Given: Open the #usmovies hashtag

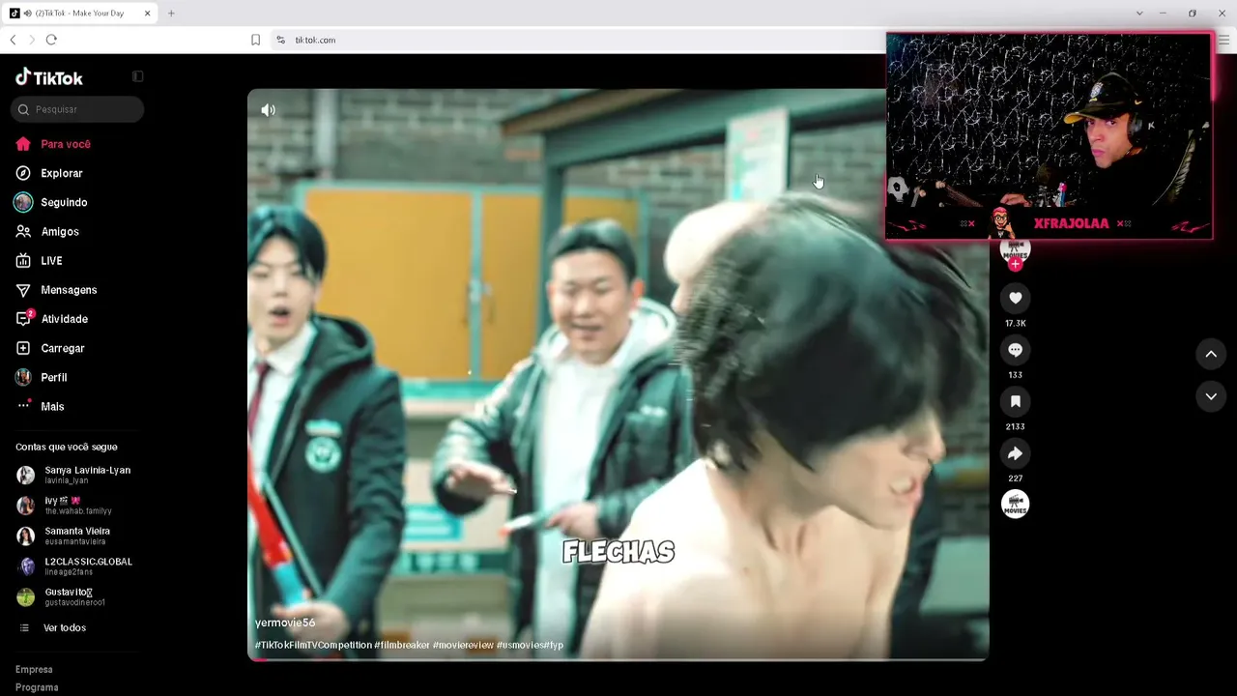Looking at the screenshot, I should 520,645.
